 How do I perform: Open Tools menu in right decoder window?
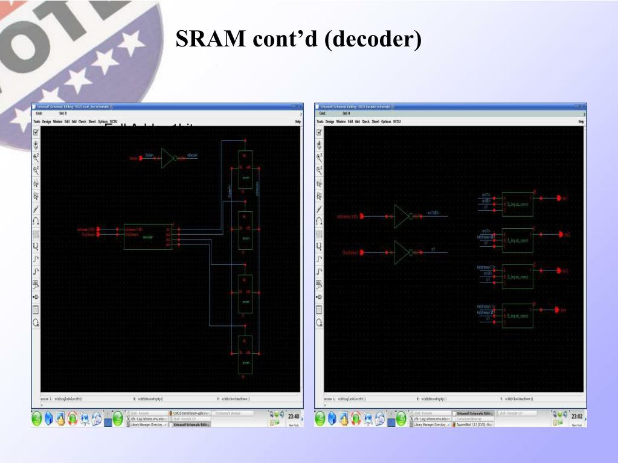coord(320,122)
